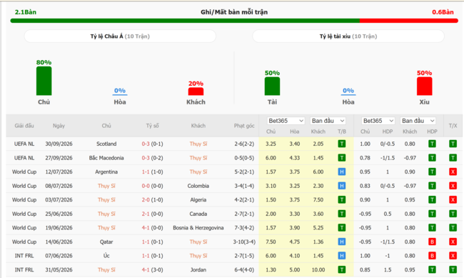The image size is (464, 278).
Task: Open Thụy Sĩ link in the Scotland row
Action: click(x=198, y=144)
